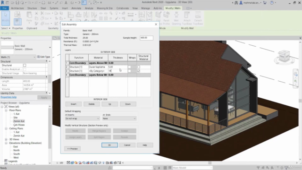Viewport: 302px width, 170px height.
Task: Toggle the Thin Lines icon in quick access toolbar
Action: [x=84, y=3]
